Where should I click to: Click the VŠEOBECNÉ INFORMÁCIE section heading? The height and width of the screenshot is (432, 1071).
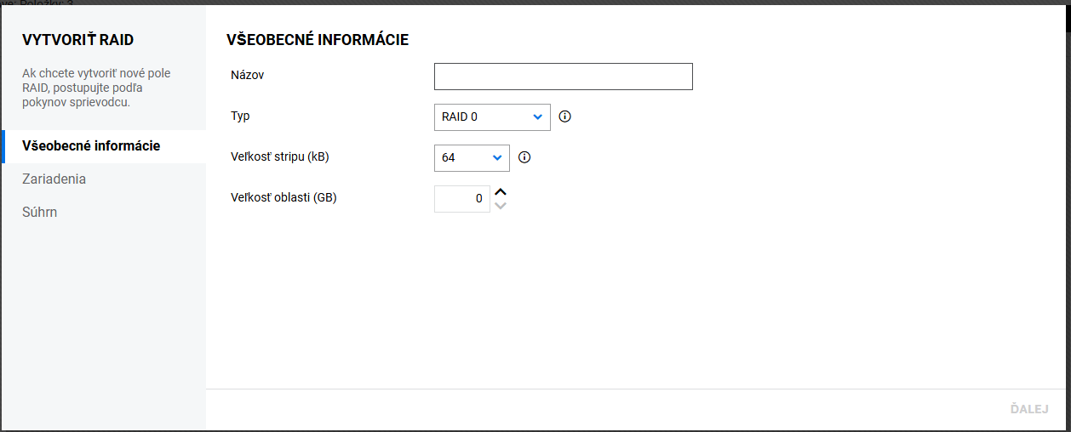(318, 40)
